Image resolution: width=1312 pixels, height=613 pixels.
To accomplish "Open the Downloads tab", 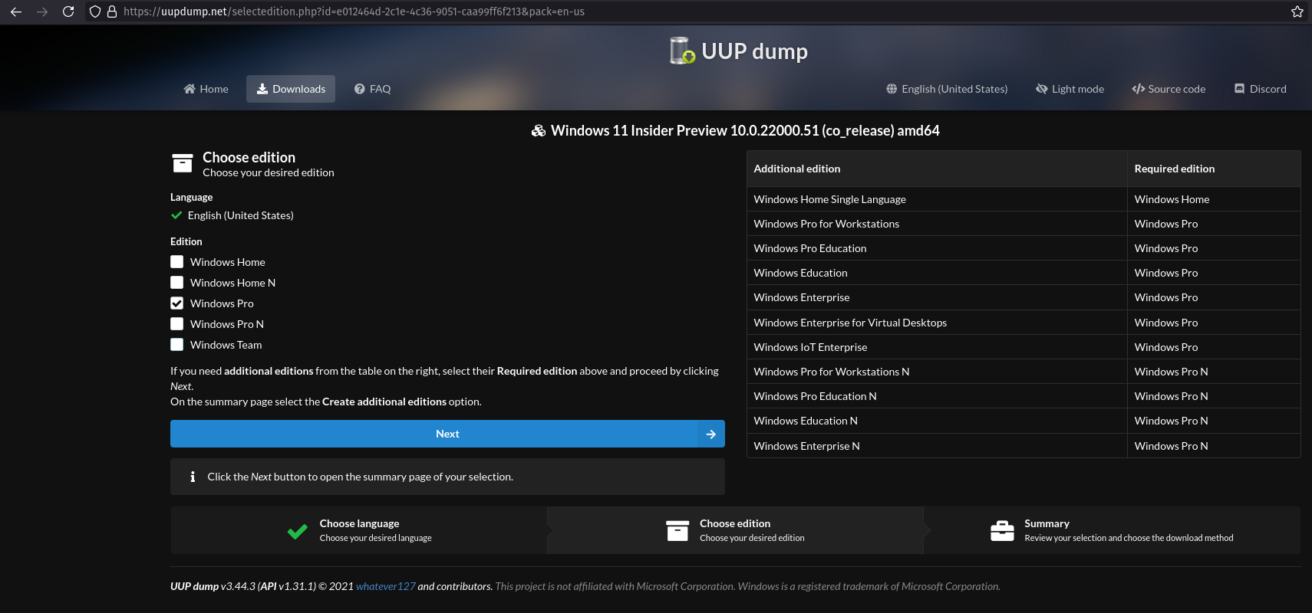I will [291, 89].
